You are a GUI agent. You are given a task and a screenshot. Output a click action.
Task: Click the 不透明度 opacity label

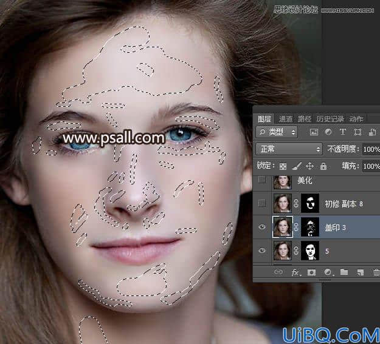click(x=343, y=149)
